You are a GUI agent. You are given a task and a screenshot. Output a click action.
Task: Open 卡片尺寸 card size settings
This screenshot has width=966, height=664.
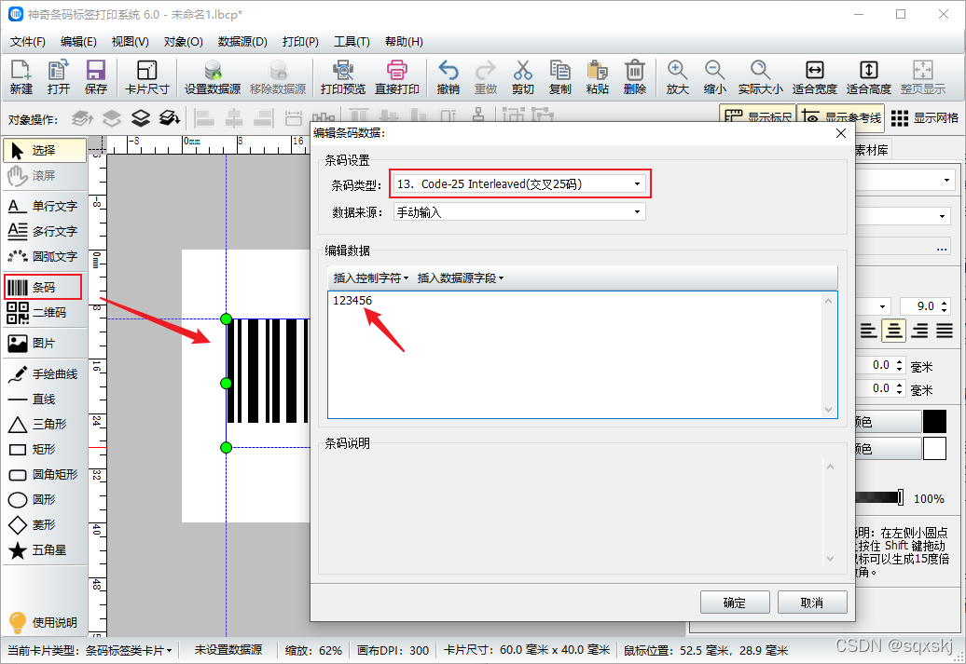pos(146,77)
